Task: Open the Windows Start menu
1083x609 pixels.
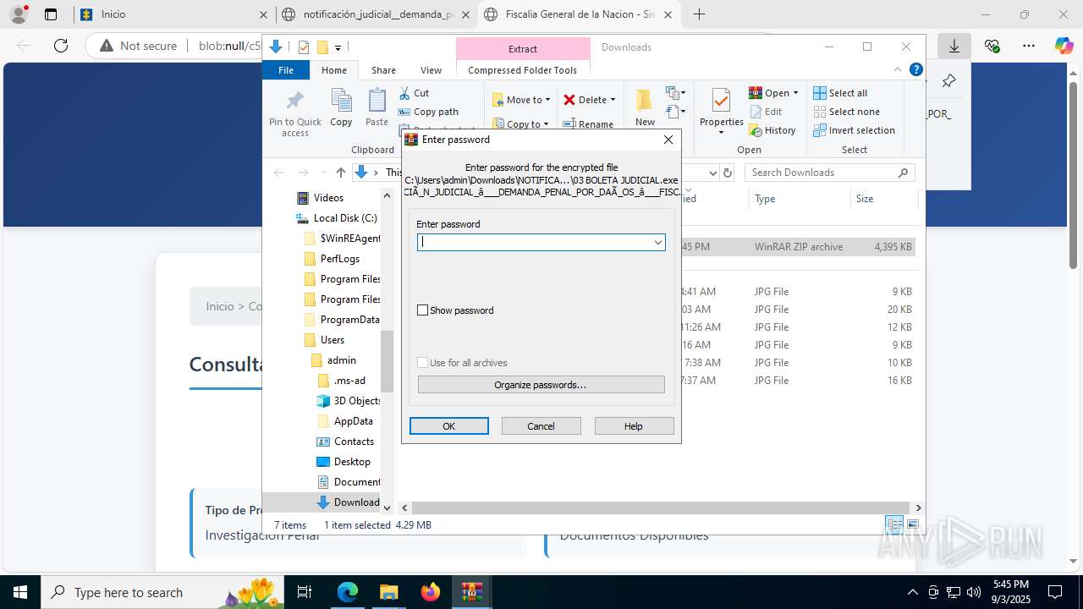Action: pos(20,592)
